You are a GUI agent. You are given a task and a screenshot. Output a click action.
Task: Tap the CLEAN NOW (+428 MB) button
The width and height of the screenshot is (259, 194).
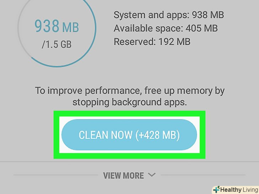(x=129, y=135)
